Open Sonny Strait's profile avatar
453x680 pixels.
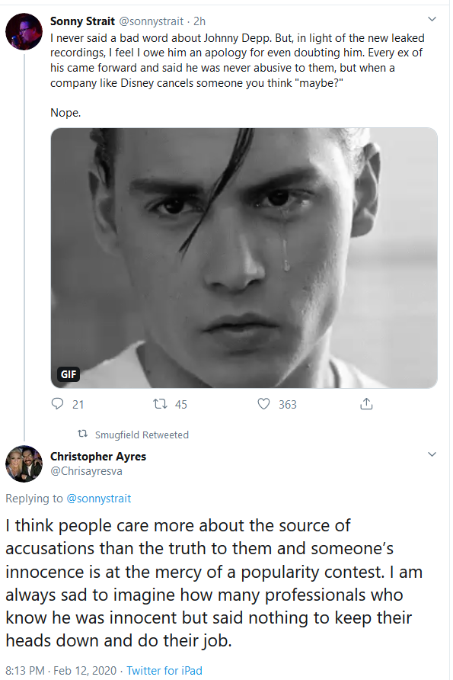tap(24, 31)
